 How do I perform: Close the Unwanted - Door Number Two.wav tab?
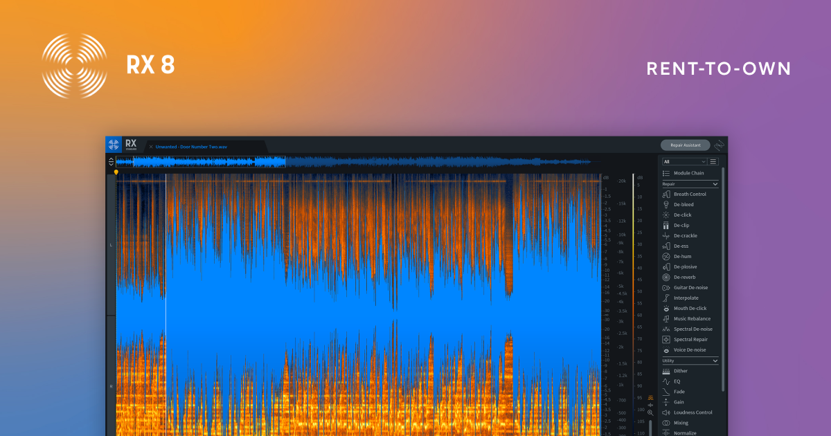click(151, 147)
